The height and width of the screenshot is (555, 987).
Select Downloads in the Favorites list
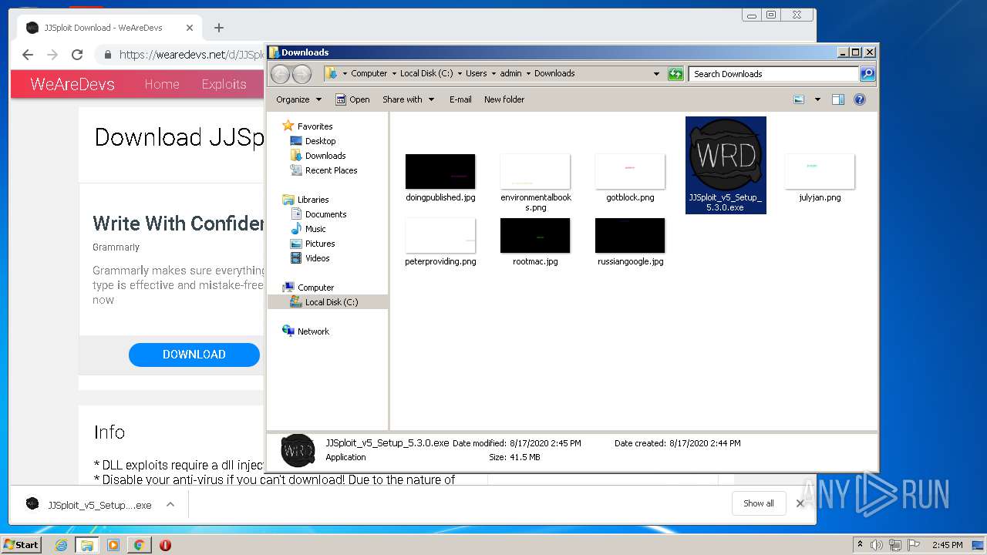(325, 156)
